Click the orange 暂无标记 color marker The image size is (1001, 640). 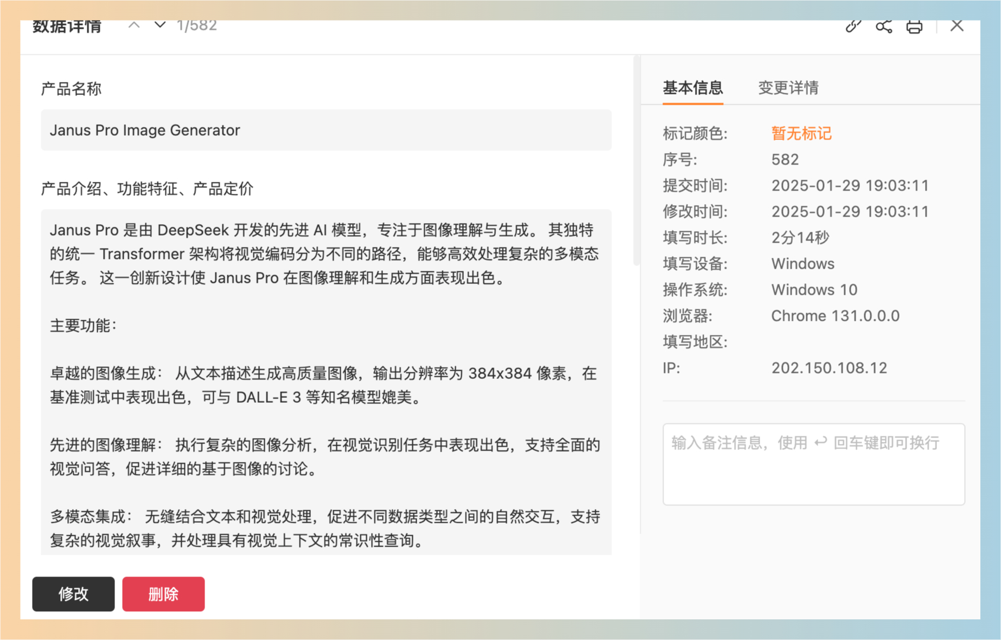pos(801,133)
